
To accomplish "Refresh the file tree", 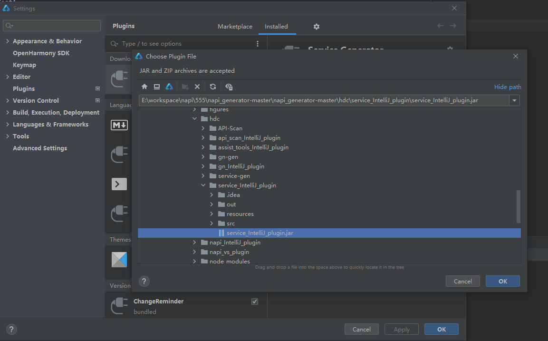I will click(213, 87).
